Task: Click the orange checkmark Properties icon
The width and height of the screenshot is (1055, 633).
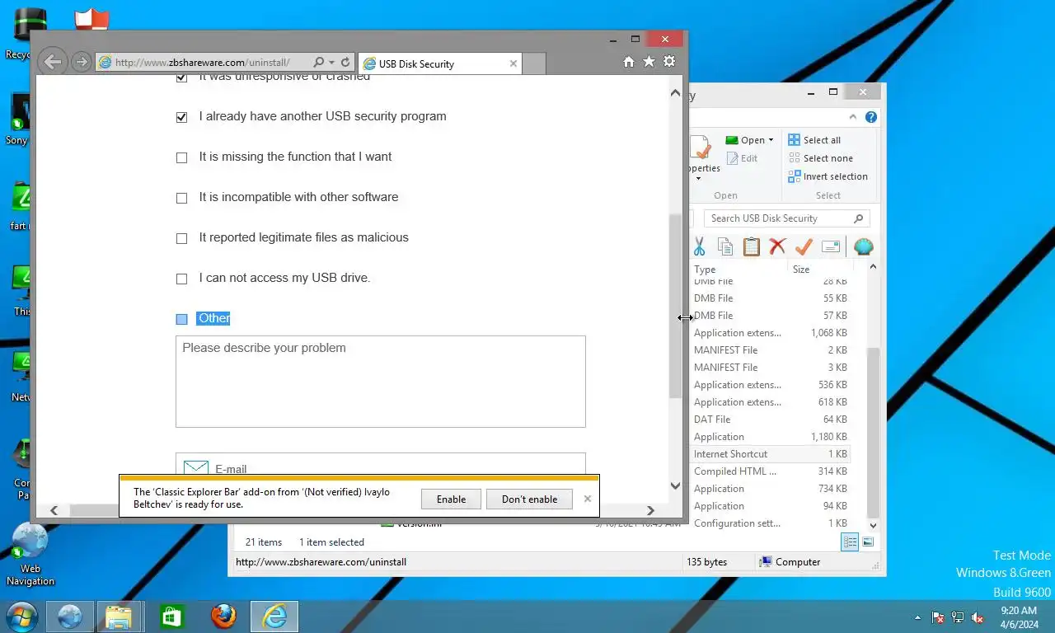Action: pyautogui.click(x=804, y=246)
